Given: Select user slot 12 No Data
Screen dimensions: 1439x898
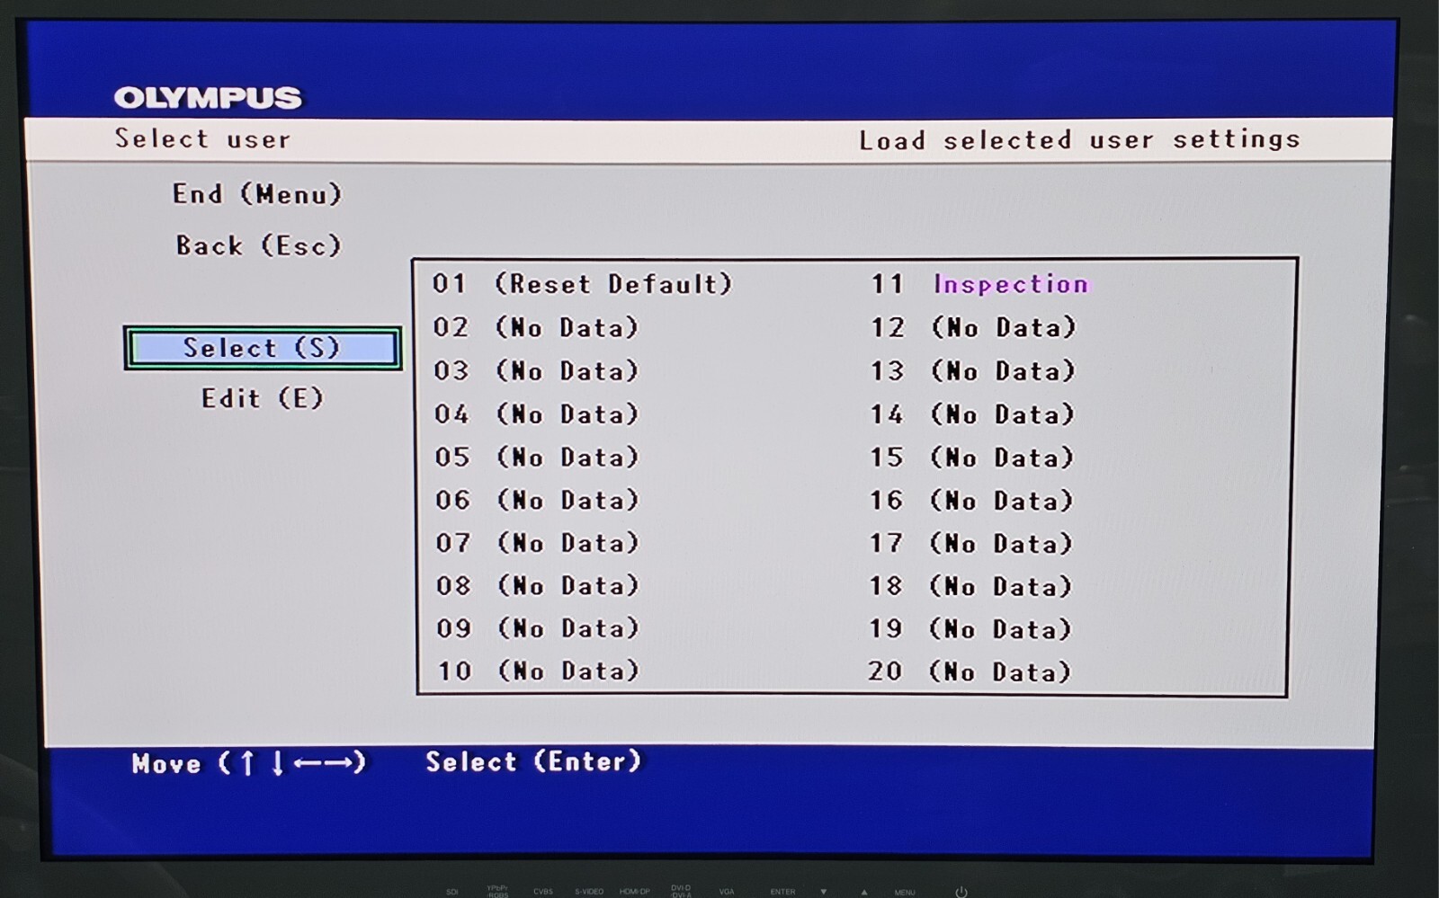Looking at the screenshot, I should coord(972,327).
